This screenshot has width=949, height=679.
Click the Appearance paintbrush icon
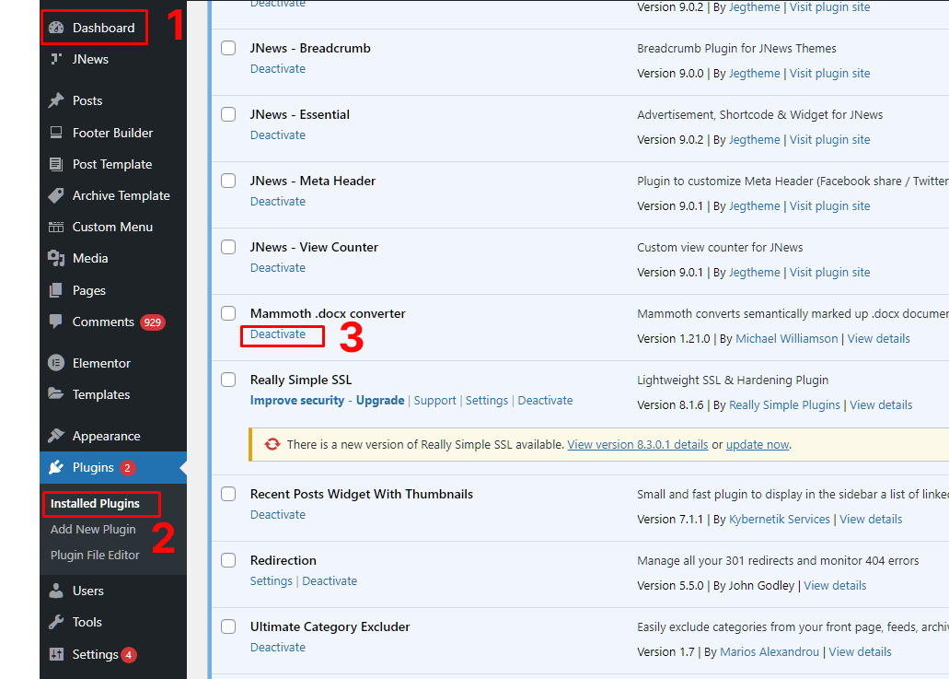pos(56,436)
